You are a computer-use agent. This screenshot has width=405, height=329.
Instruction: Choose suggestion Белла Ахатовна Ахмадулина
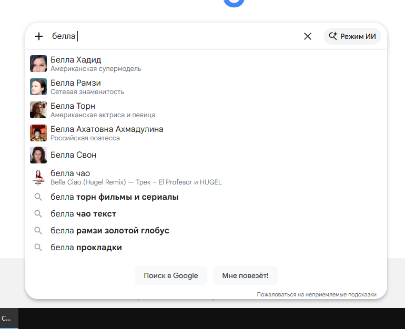point(206,133)
